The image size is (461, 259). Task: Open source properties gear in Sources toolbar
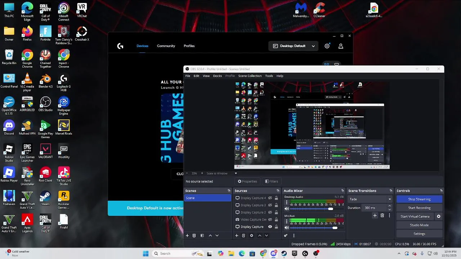point(251,236)
